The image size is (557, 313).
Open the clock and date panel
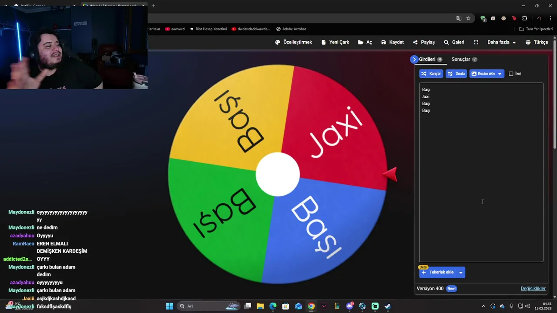tap(544, 306)
